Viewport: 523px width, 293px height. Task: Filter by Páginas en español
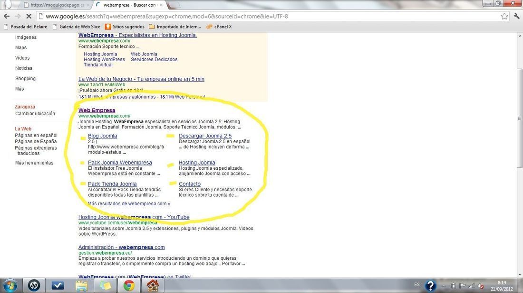pyautogui.click(x=36, y=136)
